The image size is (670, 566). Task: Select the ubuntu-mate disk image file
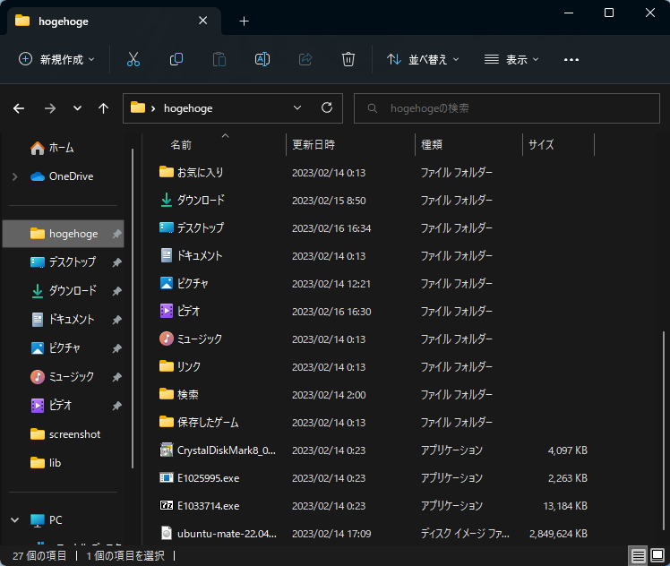[x=227, y=534]
